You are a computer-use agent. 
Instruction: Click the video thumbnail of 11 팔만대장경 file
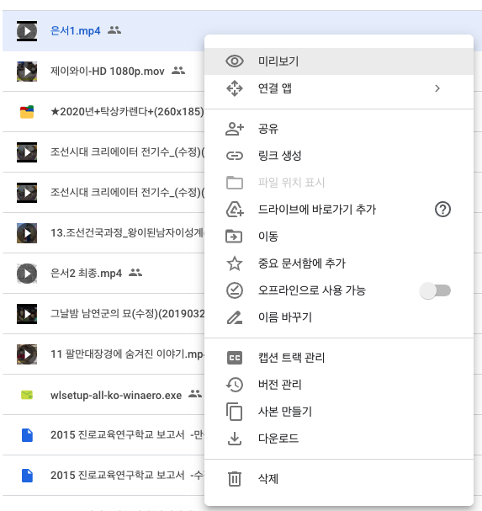27,354
